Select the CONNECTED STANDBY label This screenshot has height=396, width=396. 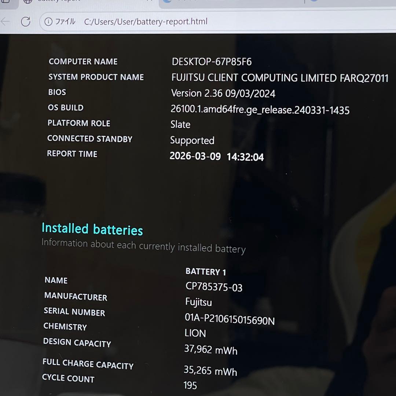[x=90, y=139]
